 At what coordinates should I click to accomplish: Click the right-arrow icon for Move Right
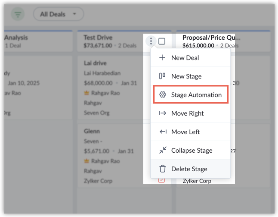pos(163,113)
